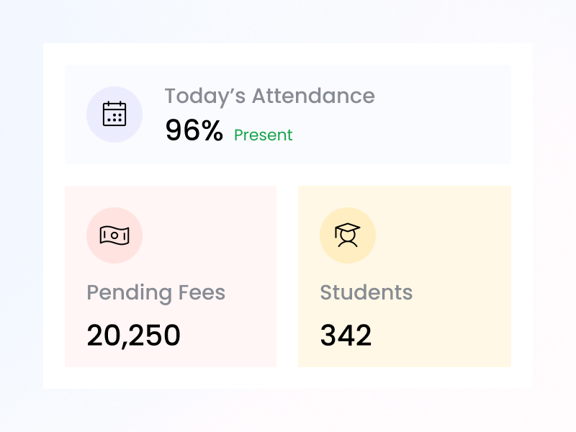Click the 342 students count
The image size is (576, 432).
(x=346, y=336)
